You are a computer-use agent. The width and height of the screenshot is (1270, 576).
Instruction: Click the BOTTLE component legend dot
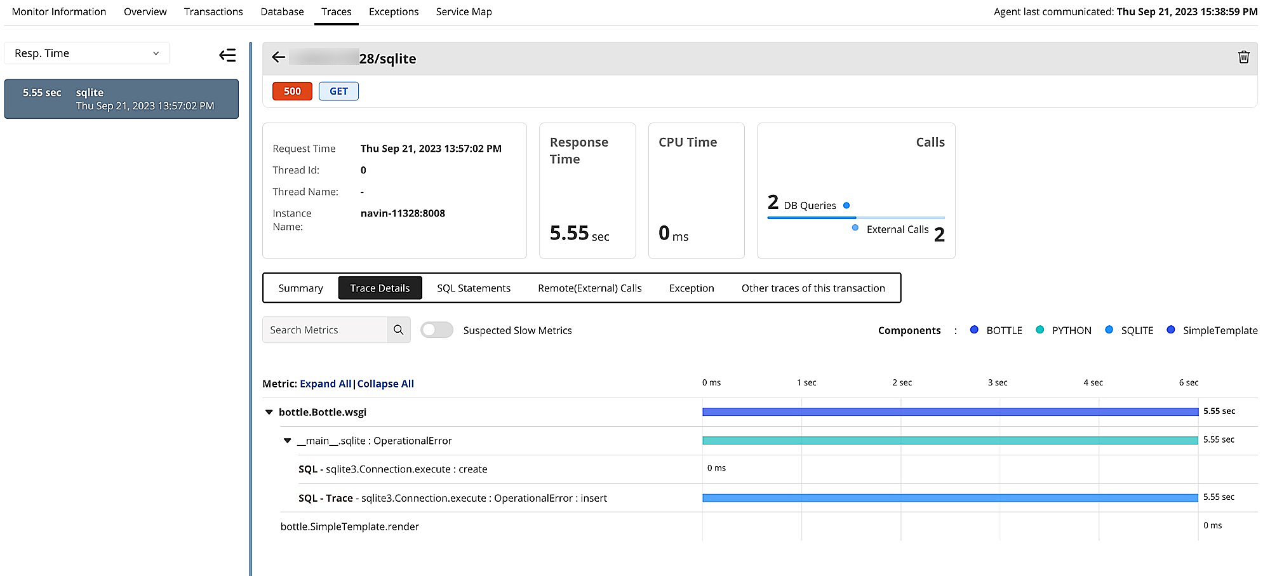pos(974,330)
